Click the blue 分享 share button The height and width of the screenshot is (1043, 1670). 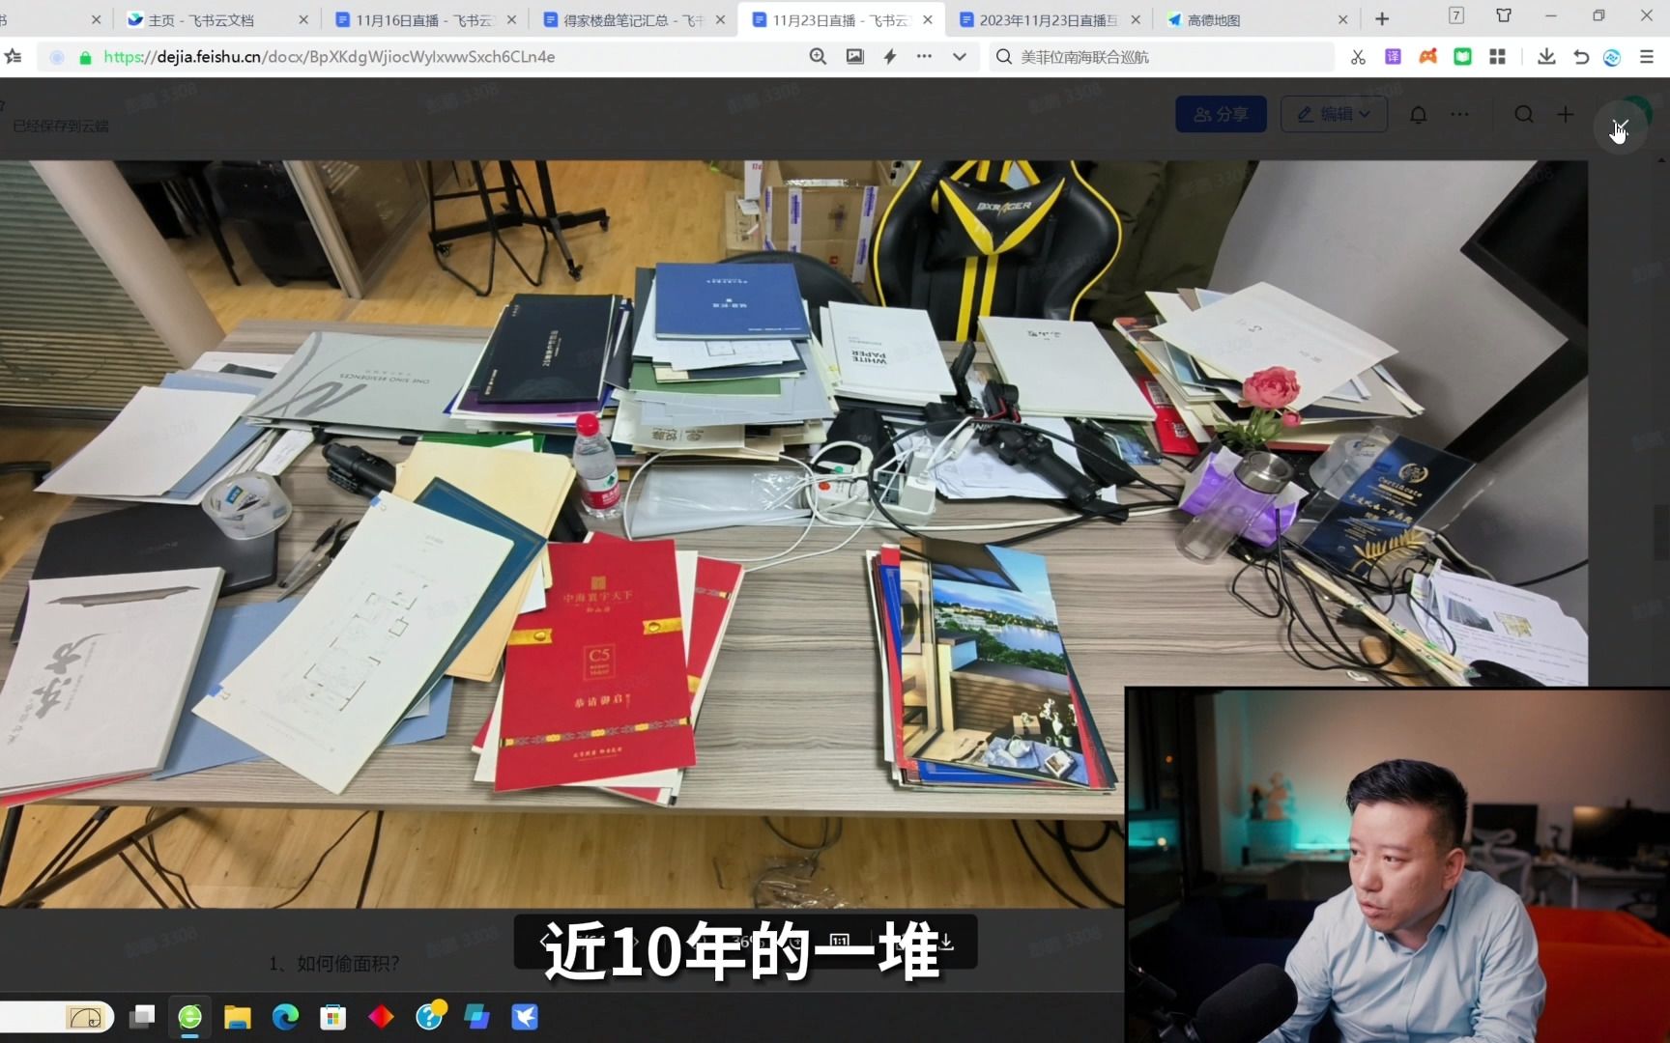1221,114
